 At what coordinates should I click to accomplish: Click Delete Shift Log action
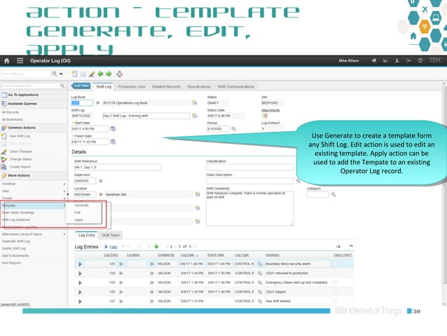14,248
